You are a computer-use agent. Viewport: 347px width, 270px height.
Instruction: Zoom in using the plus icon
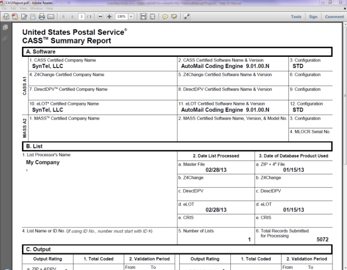(109, 16)
